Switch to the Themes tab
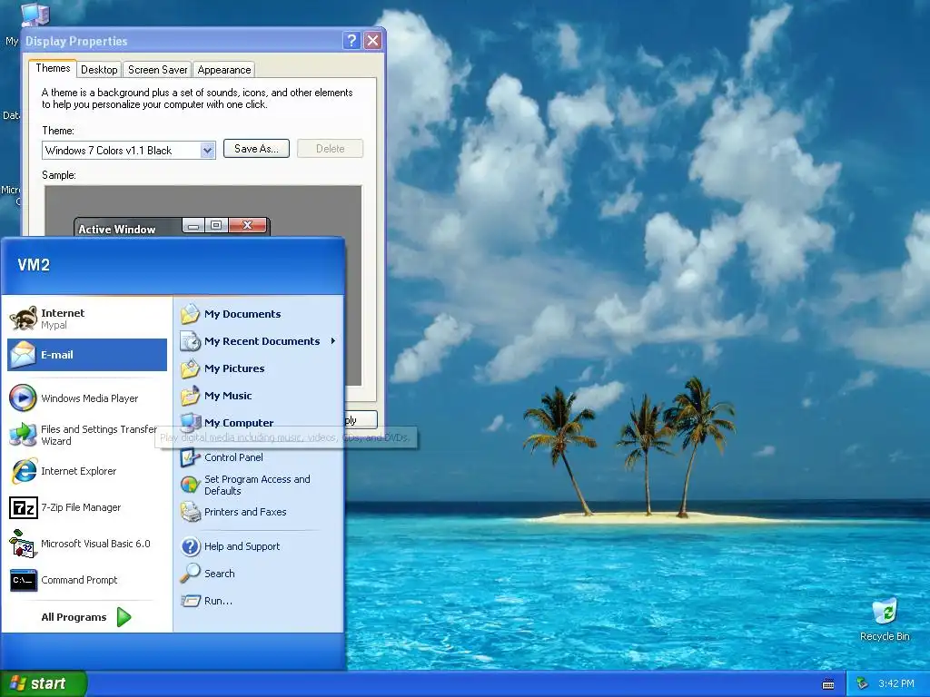Screen dimensions: 930x697 (x=53, y=68)
